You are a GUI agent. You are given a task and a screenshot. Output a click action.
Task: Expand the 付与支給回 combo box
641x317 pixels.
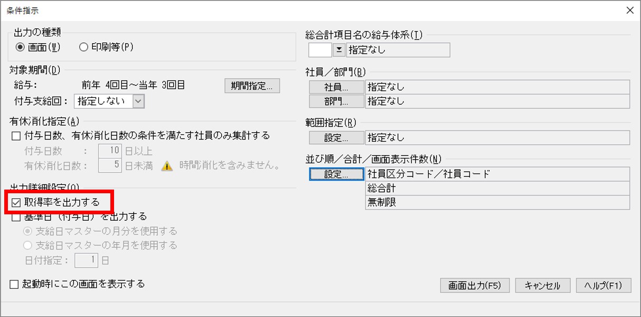tap(138, 101)
